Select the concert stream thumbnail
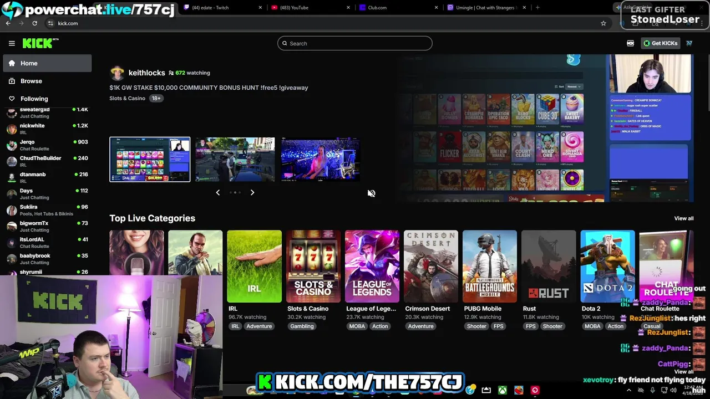The width and height of the screenshot is (710, 399). (x=320, y=160)
